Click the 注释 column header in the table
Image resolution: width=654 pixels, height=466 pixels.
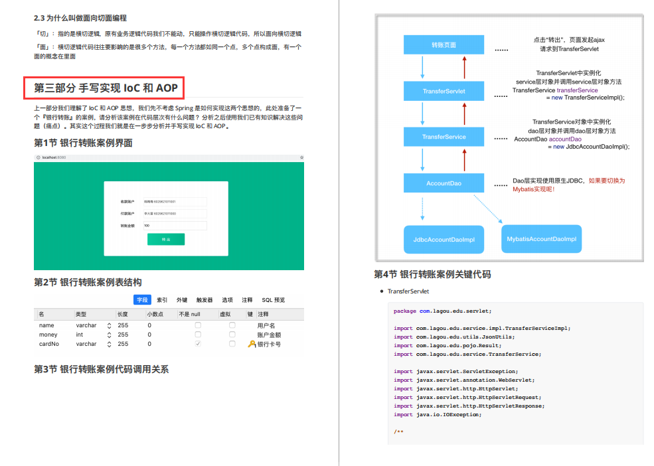pyautogui.click(x=263, y=314)
